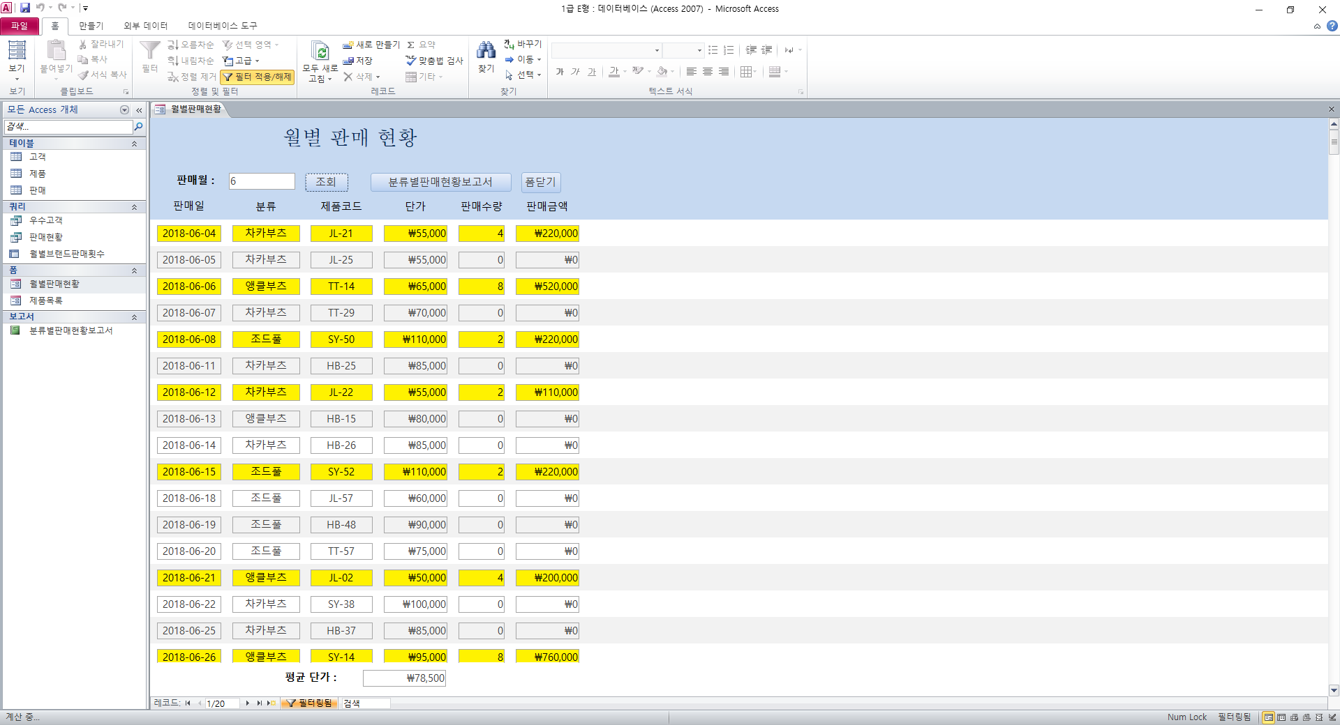Screen dimensions: 1340x725
Task: Click the 조회 search button
Action: (326, 182)
